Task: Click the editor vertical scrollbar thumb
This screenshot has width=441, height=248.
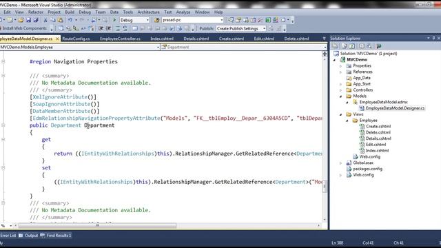Action: click(325, 186)
